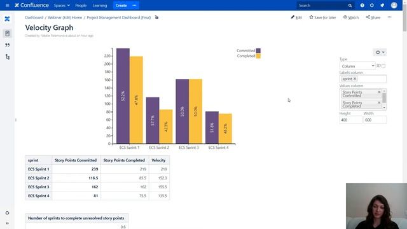Open the chart Type Column dropdown
The width and height of the screenshot is (407, 229).
(357, 66)
